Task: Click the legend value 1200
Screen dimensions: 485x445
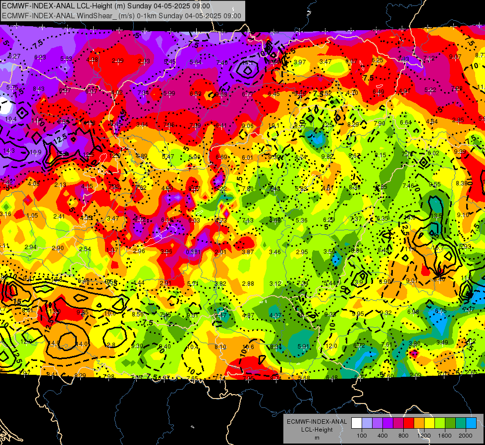Action: pyautogui.click(x=424, y=436)
